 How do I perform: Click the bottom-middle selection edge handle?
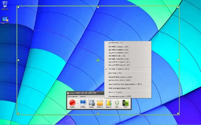[98, 113]
